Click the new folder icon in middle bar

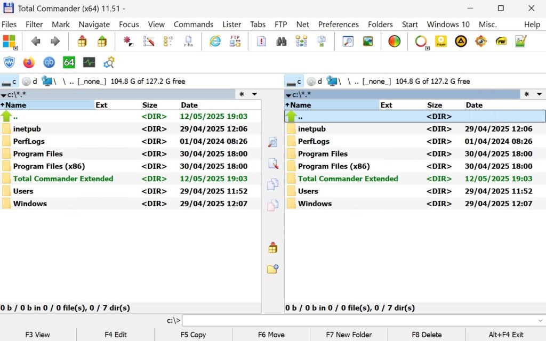272,269
